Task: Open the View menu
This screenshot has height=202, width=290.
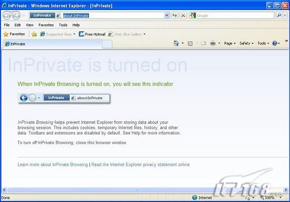Action: click(x=30, y=25)
